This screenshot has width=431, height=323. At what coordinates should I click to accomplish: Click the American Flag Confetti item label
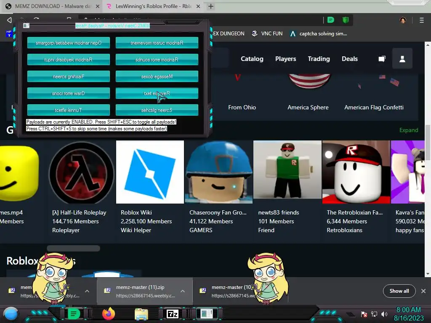click(374, 107)
